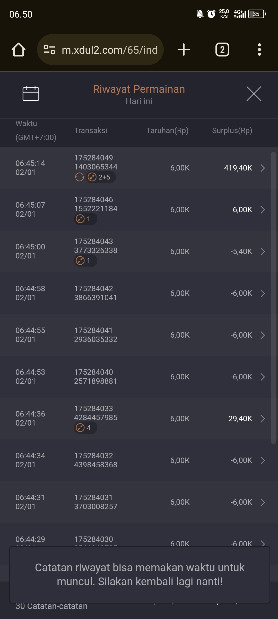Close the Riwayat Permainan panel

(x=254, y=94)
